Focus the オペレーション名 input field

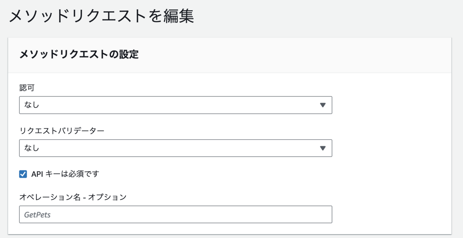tap(176, 215)
